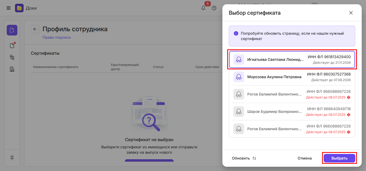Open the Право подписи link
The height and width of the screenshot is (171, 366).
(x=57, y=37)
